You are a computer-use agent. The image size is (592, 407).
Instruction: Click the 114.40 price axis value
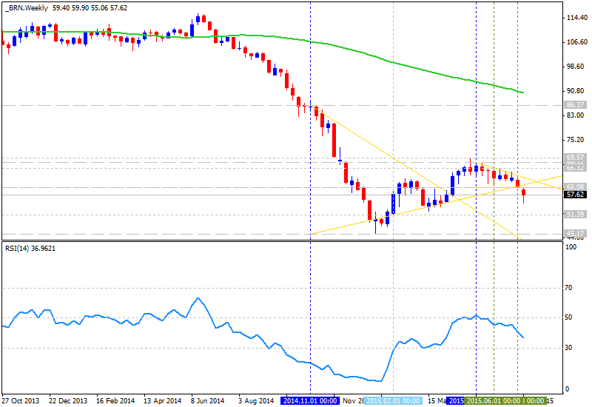tap(577, 18)
